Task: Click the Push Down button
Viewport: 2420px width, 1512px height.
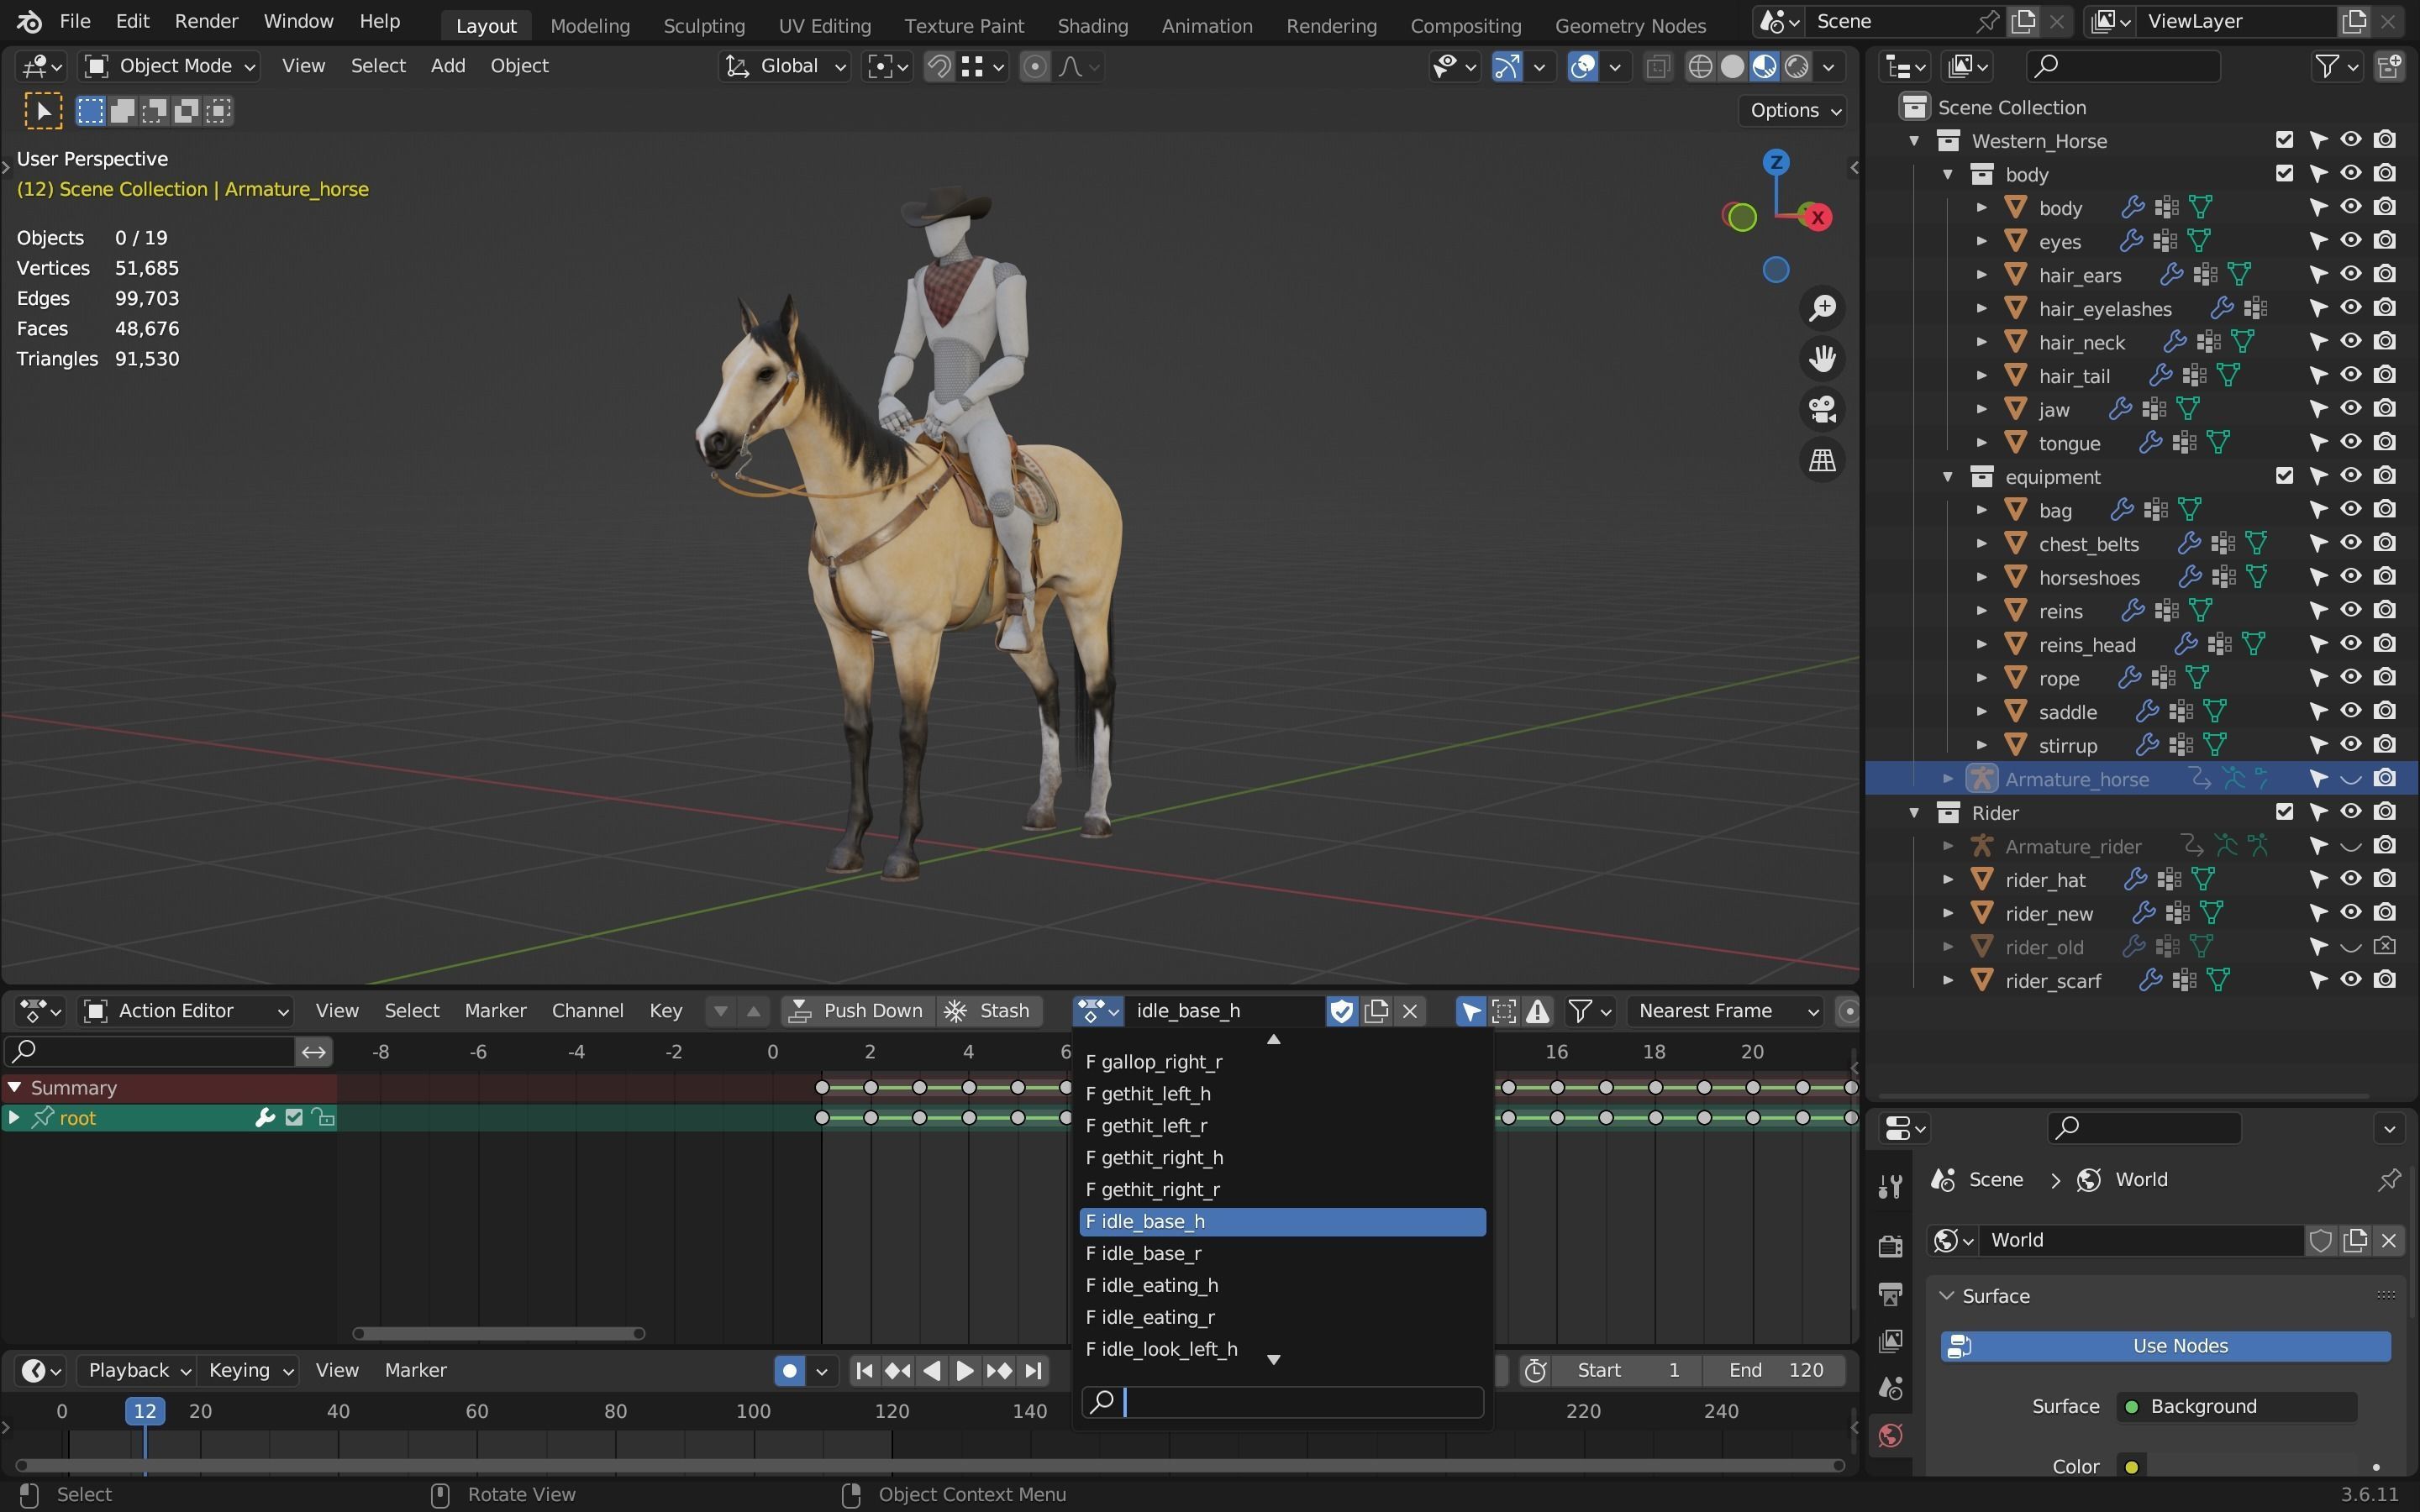Action: click(x=857, y=1011)
